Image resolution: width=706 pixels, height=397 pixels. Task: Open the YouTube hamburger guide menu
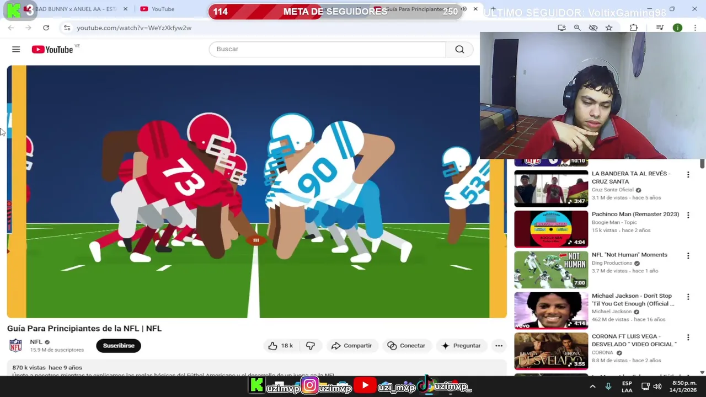[16, 50]
